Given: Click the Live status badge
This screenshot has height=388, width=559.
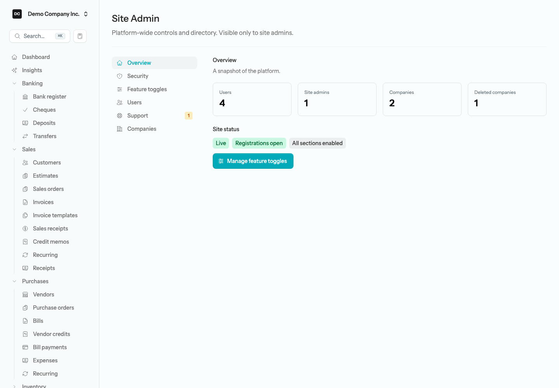Looking at the screenshot, I should tap(221, 143).
